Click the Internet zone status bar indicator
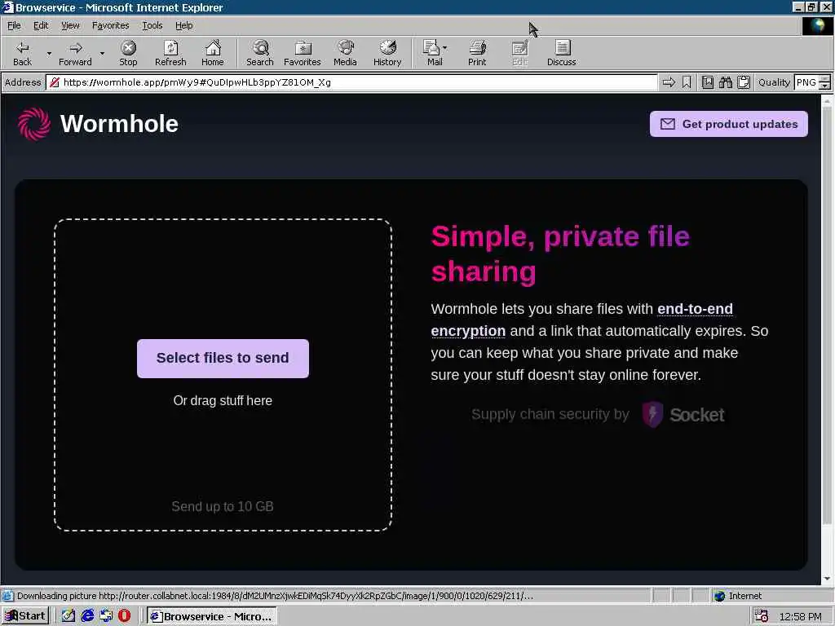 738,596
